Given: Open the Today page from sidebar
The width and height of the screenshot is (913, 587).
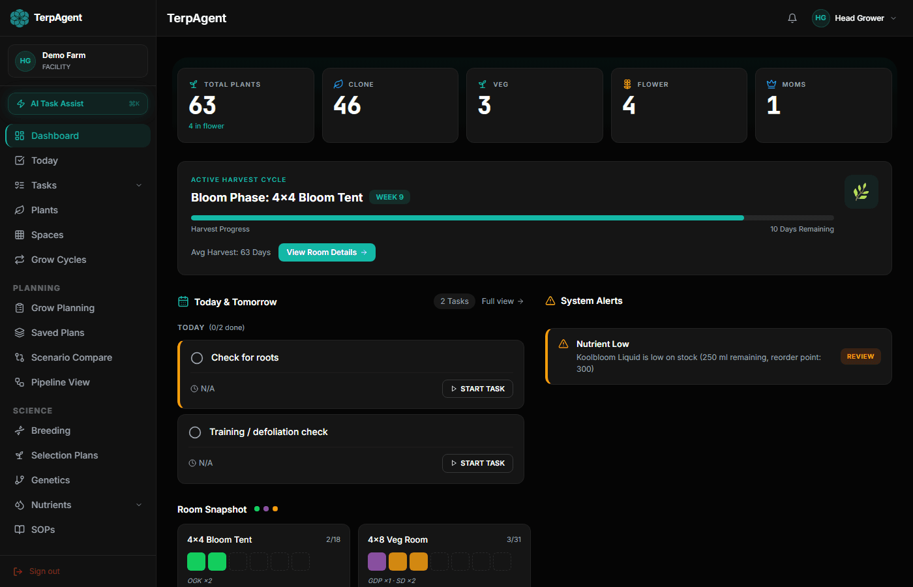Looking at the screenshot, I should [44, 160].
